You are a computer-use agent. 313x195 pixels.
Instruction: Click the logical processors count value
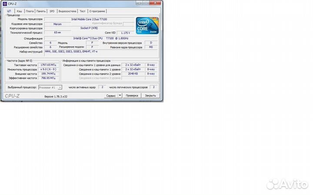pyautogui.click(x=153, y=87)
